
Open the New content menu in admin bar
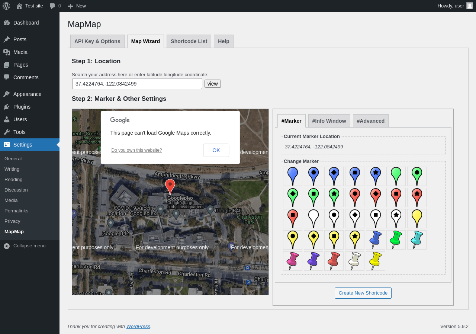point(77,6)
